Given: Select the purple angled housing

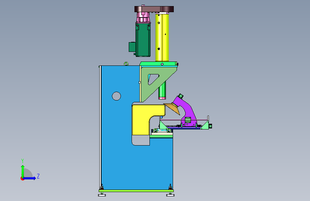Looking at the screenshot, I should 186,112.
